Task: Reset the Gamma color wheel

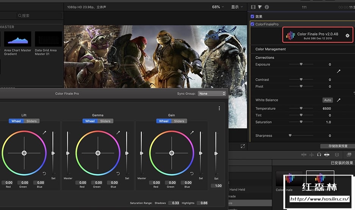Action: point(118,174)
